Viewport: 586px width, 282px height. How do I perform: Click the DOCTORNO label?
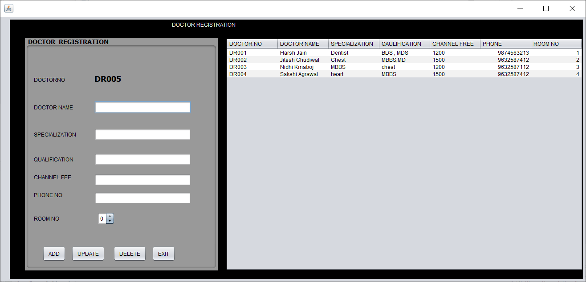click(x=49, y=80)
